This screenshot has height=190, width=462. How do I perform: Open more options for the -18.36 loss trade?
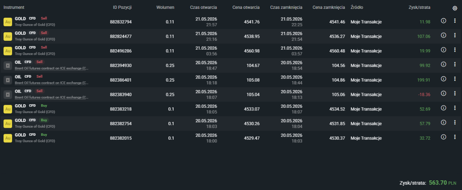pyautogui.click(x=455, y=93)
